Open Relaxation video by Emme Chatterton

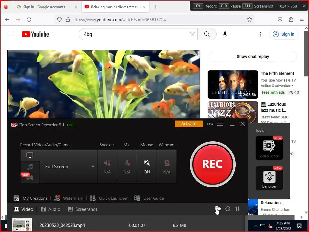[x=272, y=203]
